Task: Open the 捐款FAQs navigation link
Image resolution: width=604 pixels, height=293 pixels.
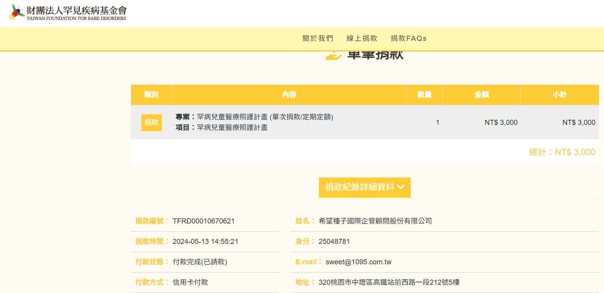Action: [x=408, y=38]
